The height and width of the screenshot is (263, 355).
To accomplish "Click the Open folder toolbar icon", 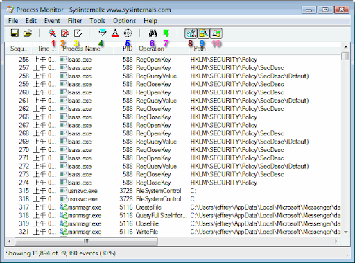I will pos(28,33).
